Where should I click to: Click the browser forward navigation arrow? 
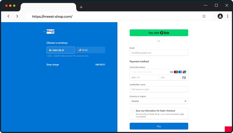17,16
